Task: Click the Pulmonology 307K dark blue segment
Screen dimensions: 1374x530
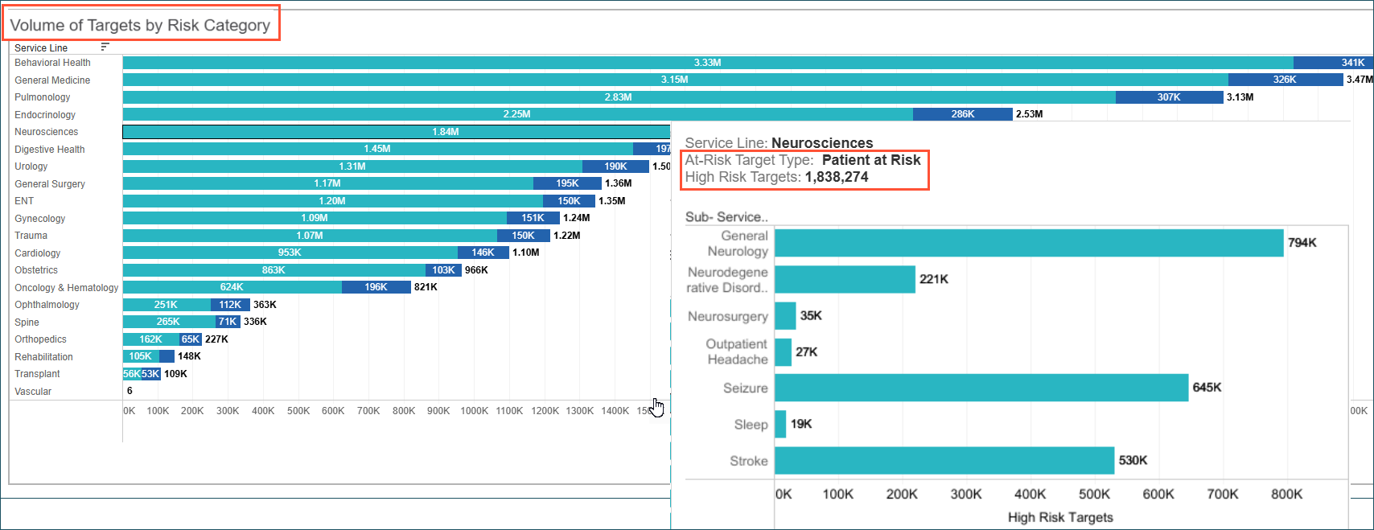Action: pyautogui.click(x=1169, y=97)
